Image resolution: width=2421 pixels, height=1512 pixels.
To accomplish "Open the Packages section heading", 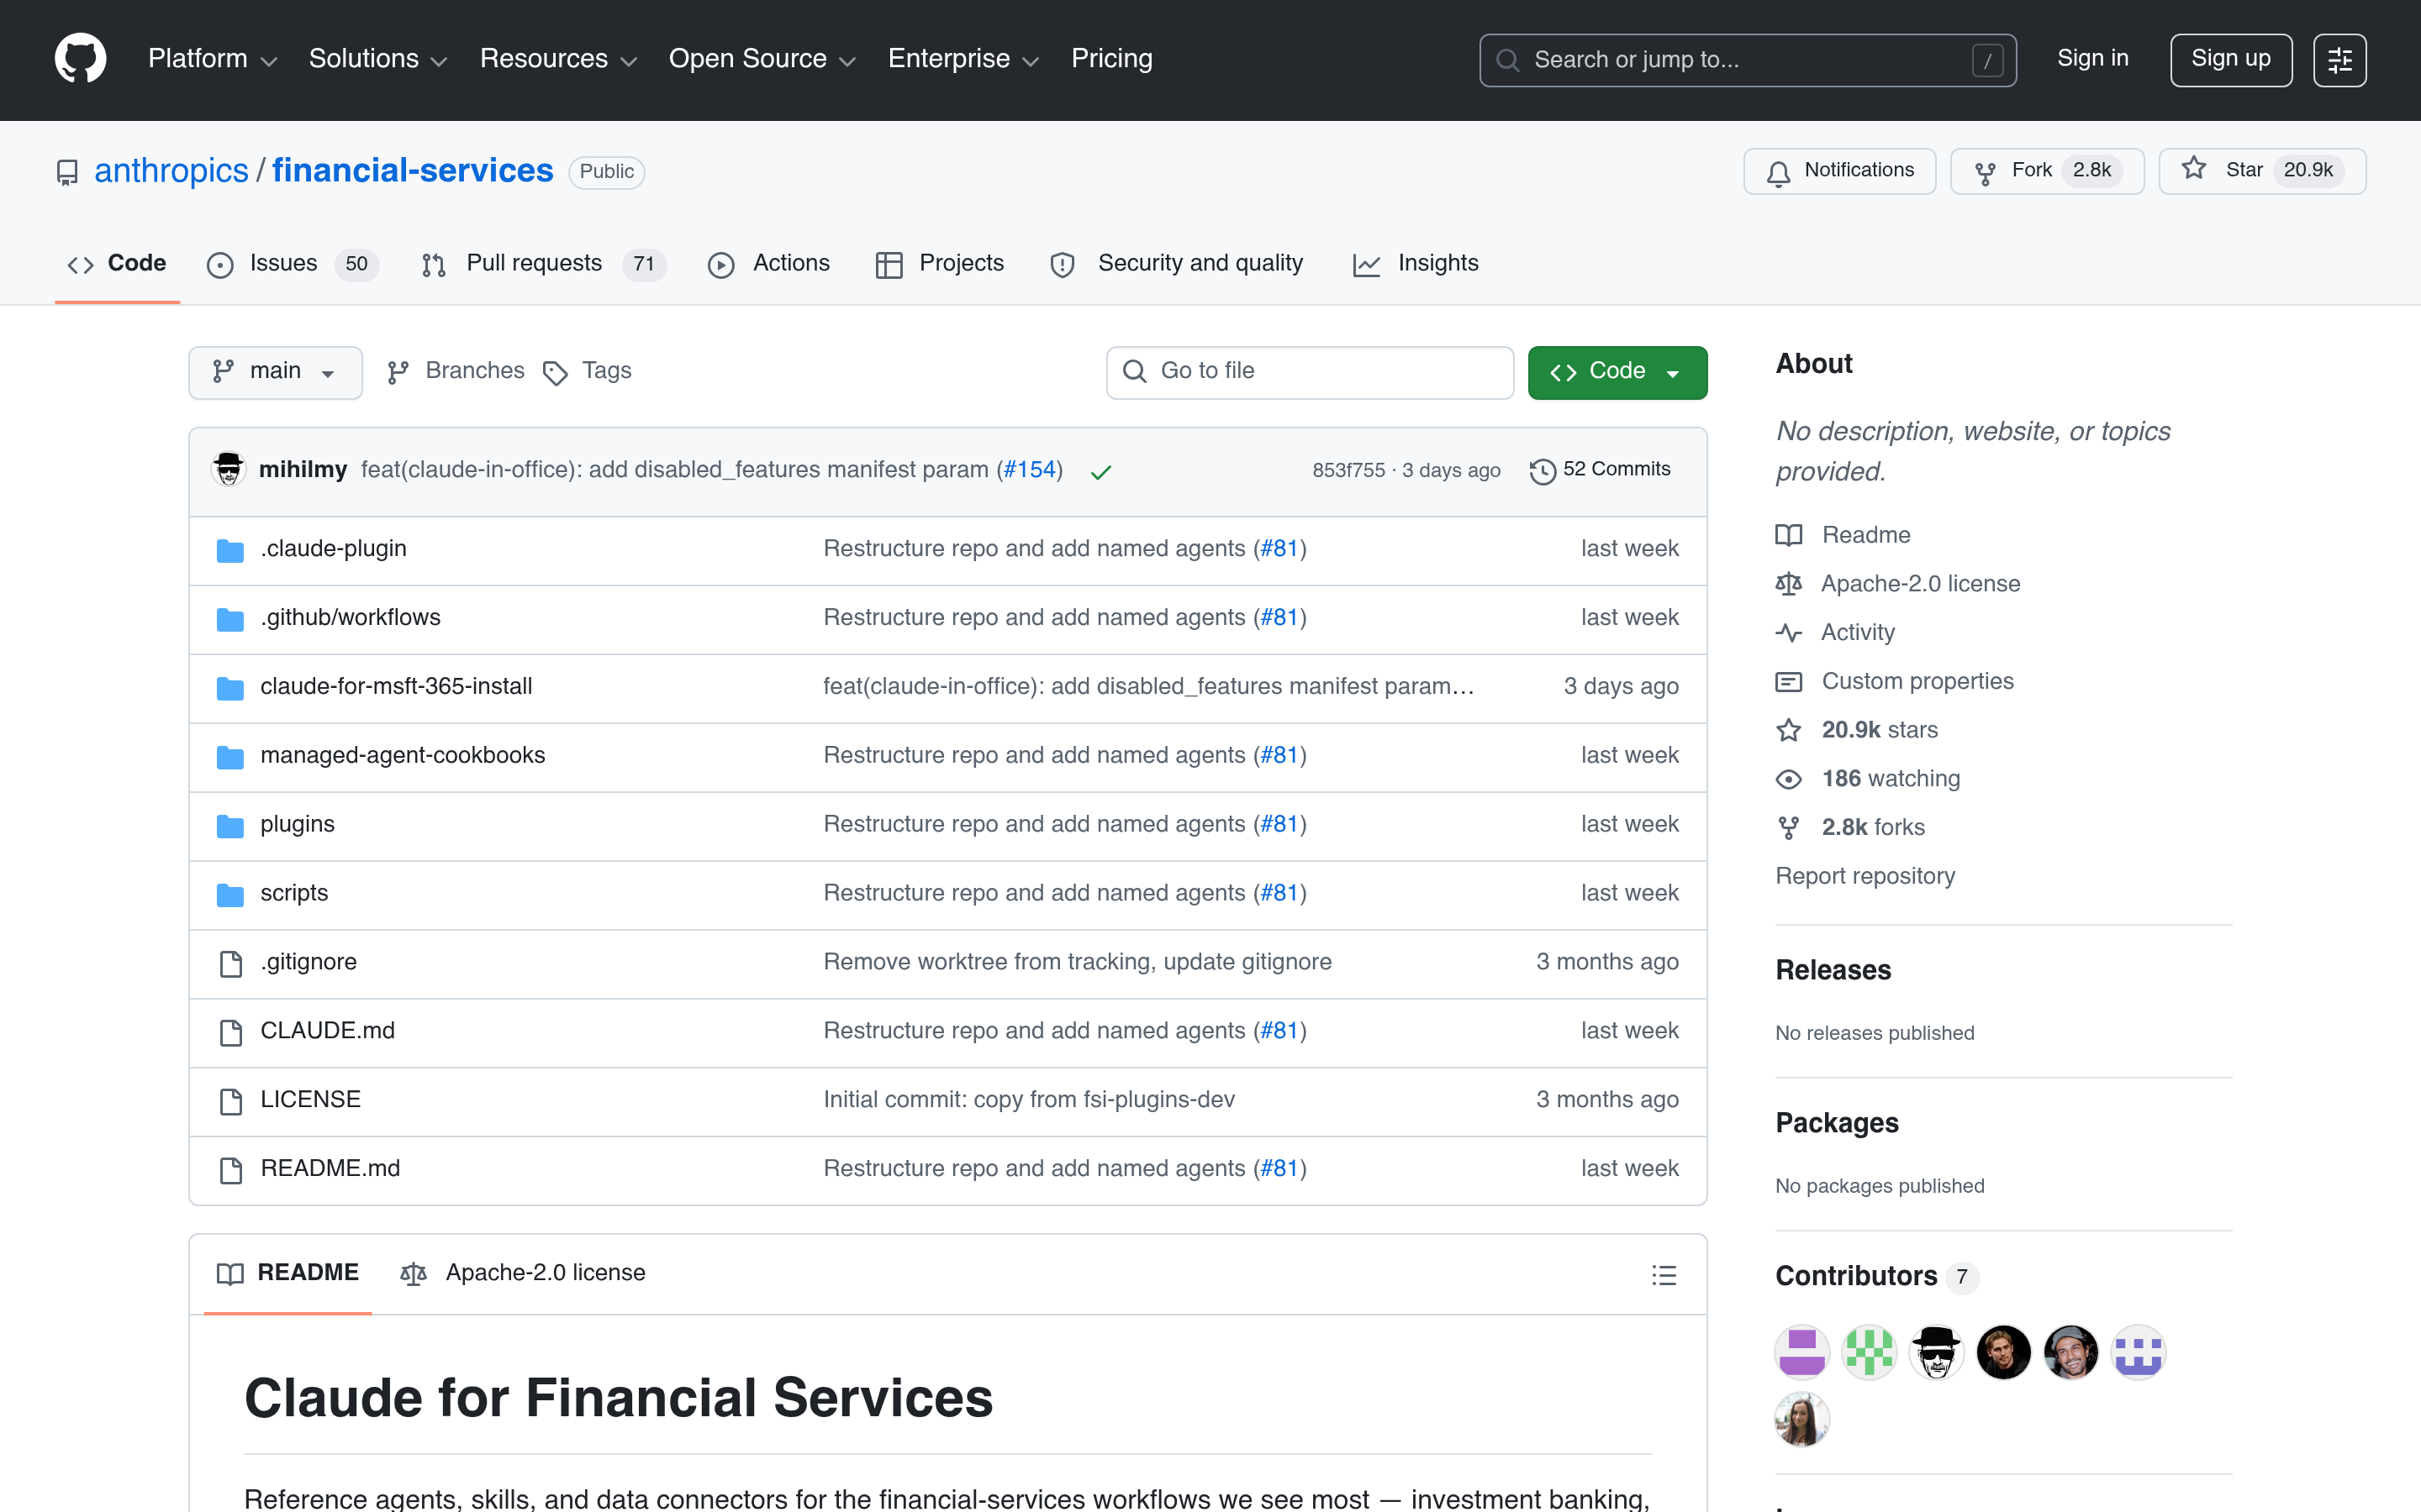I will tap(1837, 1123).
